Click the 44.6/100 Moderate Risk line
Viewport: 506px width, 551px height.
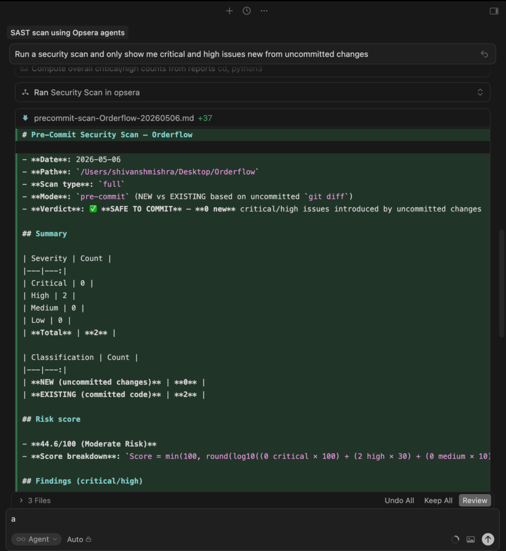89,444
